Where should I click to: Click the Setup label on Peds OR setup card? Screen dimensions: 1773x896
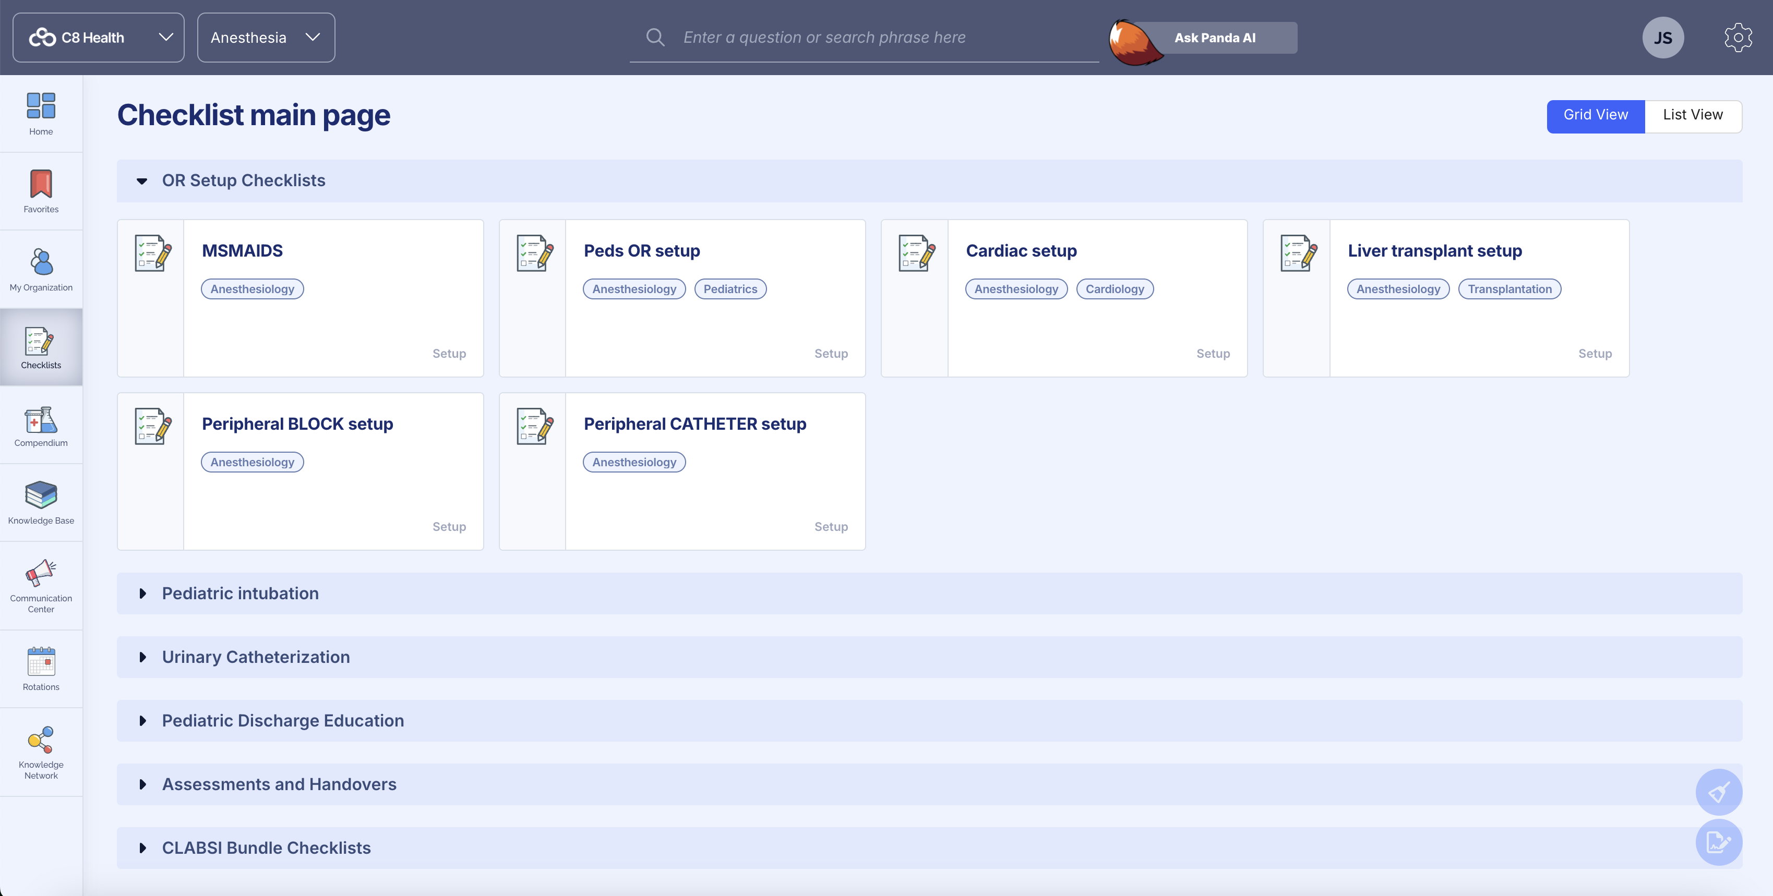tap(831, 354)
